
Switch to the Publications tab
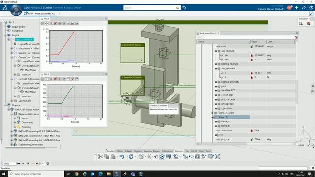(167, 151)
